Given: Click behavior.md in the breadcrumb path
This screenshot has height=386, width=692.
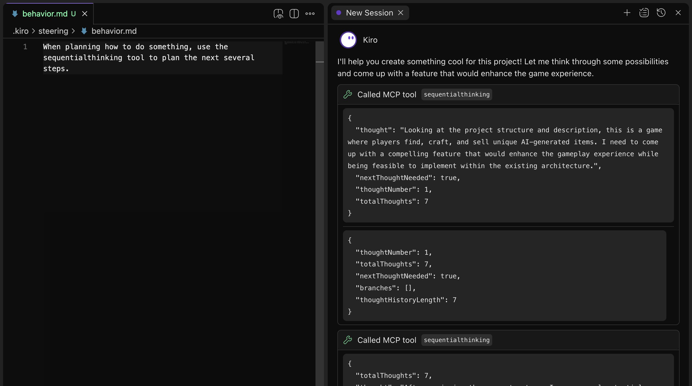Looking at the screenshot, I should pyautogui.click(x=114, y=31).
